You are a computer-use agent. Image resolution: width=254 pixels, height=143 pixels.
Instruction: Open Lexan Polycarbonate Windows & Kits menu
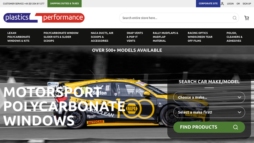(x=19, y=37)
